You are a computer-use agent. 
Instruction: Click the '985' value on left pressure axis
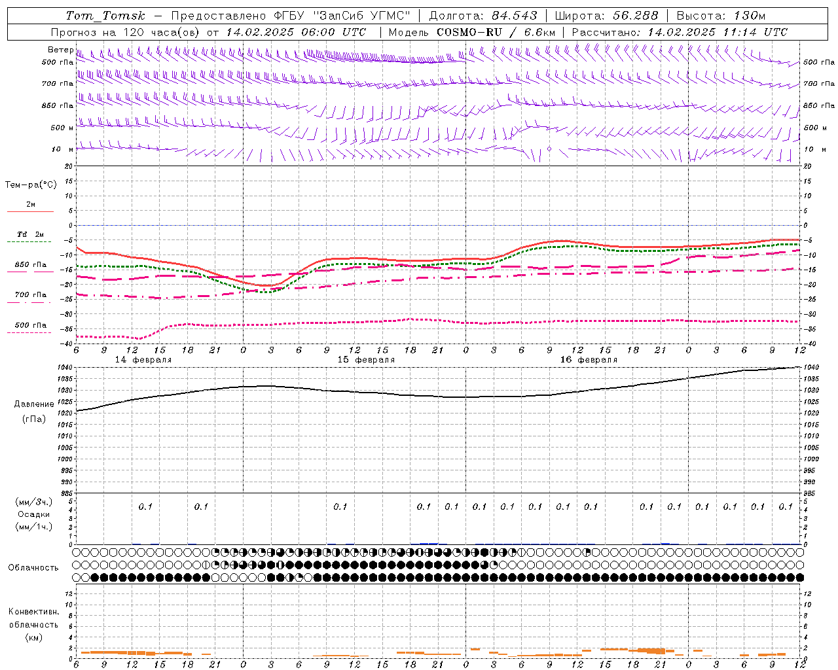click(65, 493)
